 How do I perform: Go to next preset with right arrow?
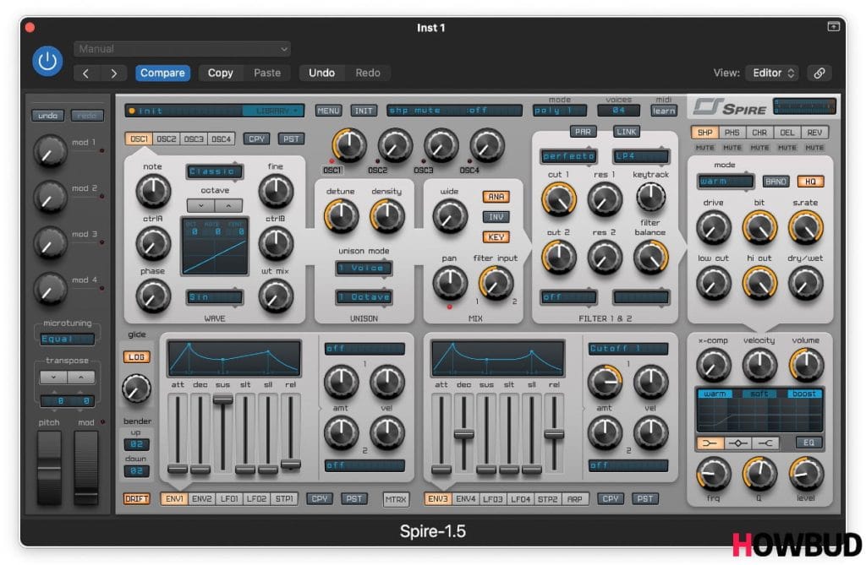click(113, 73)
